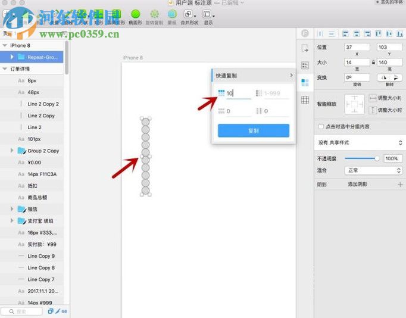
Task: Flip the layer horizontally
Action: pos(384,77)
